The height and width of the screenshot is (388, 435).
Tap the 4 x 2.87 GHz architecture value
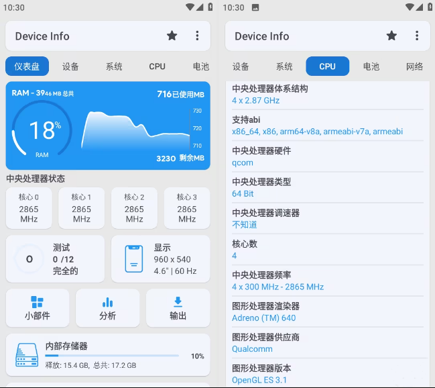(255, 100)
